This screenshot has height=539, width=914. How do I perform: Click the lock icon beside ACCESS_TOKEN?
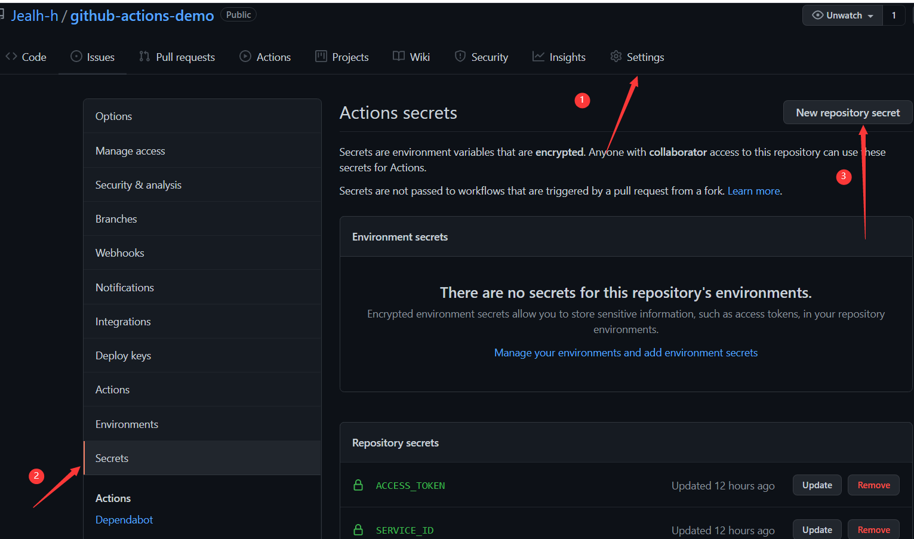[358, 485]
